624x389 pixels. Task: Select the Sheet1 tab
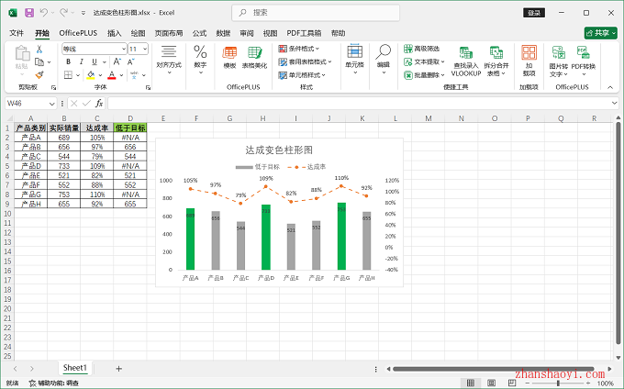[x=75, y=368]
